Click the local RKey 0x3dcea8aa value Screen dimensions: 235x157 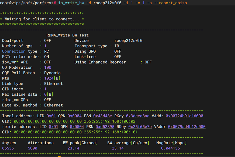(137, 116)
